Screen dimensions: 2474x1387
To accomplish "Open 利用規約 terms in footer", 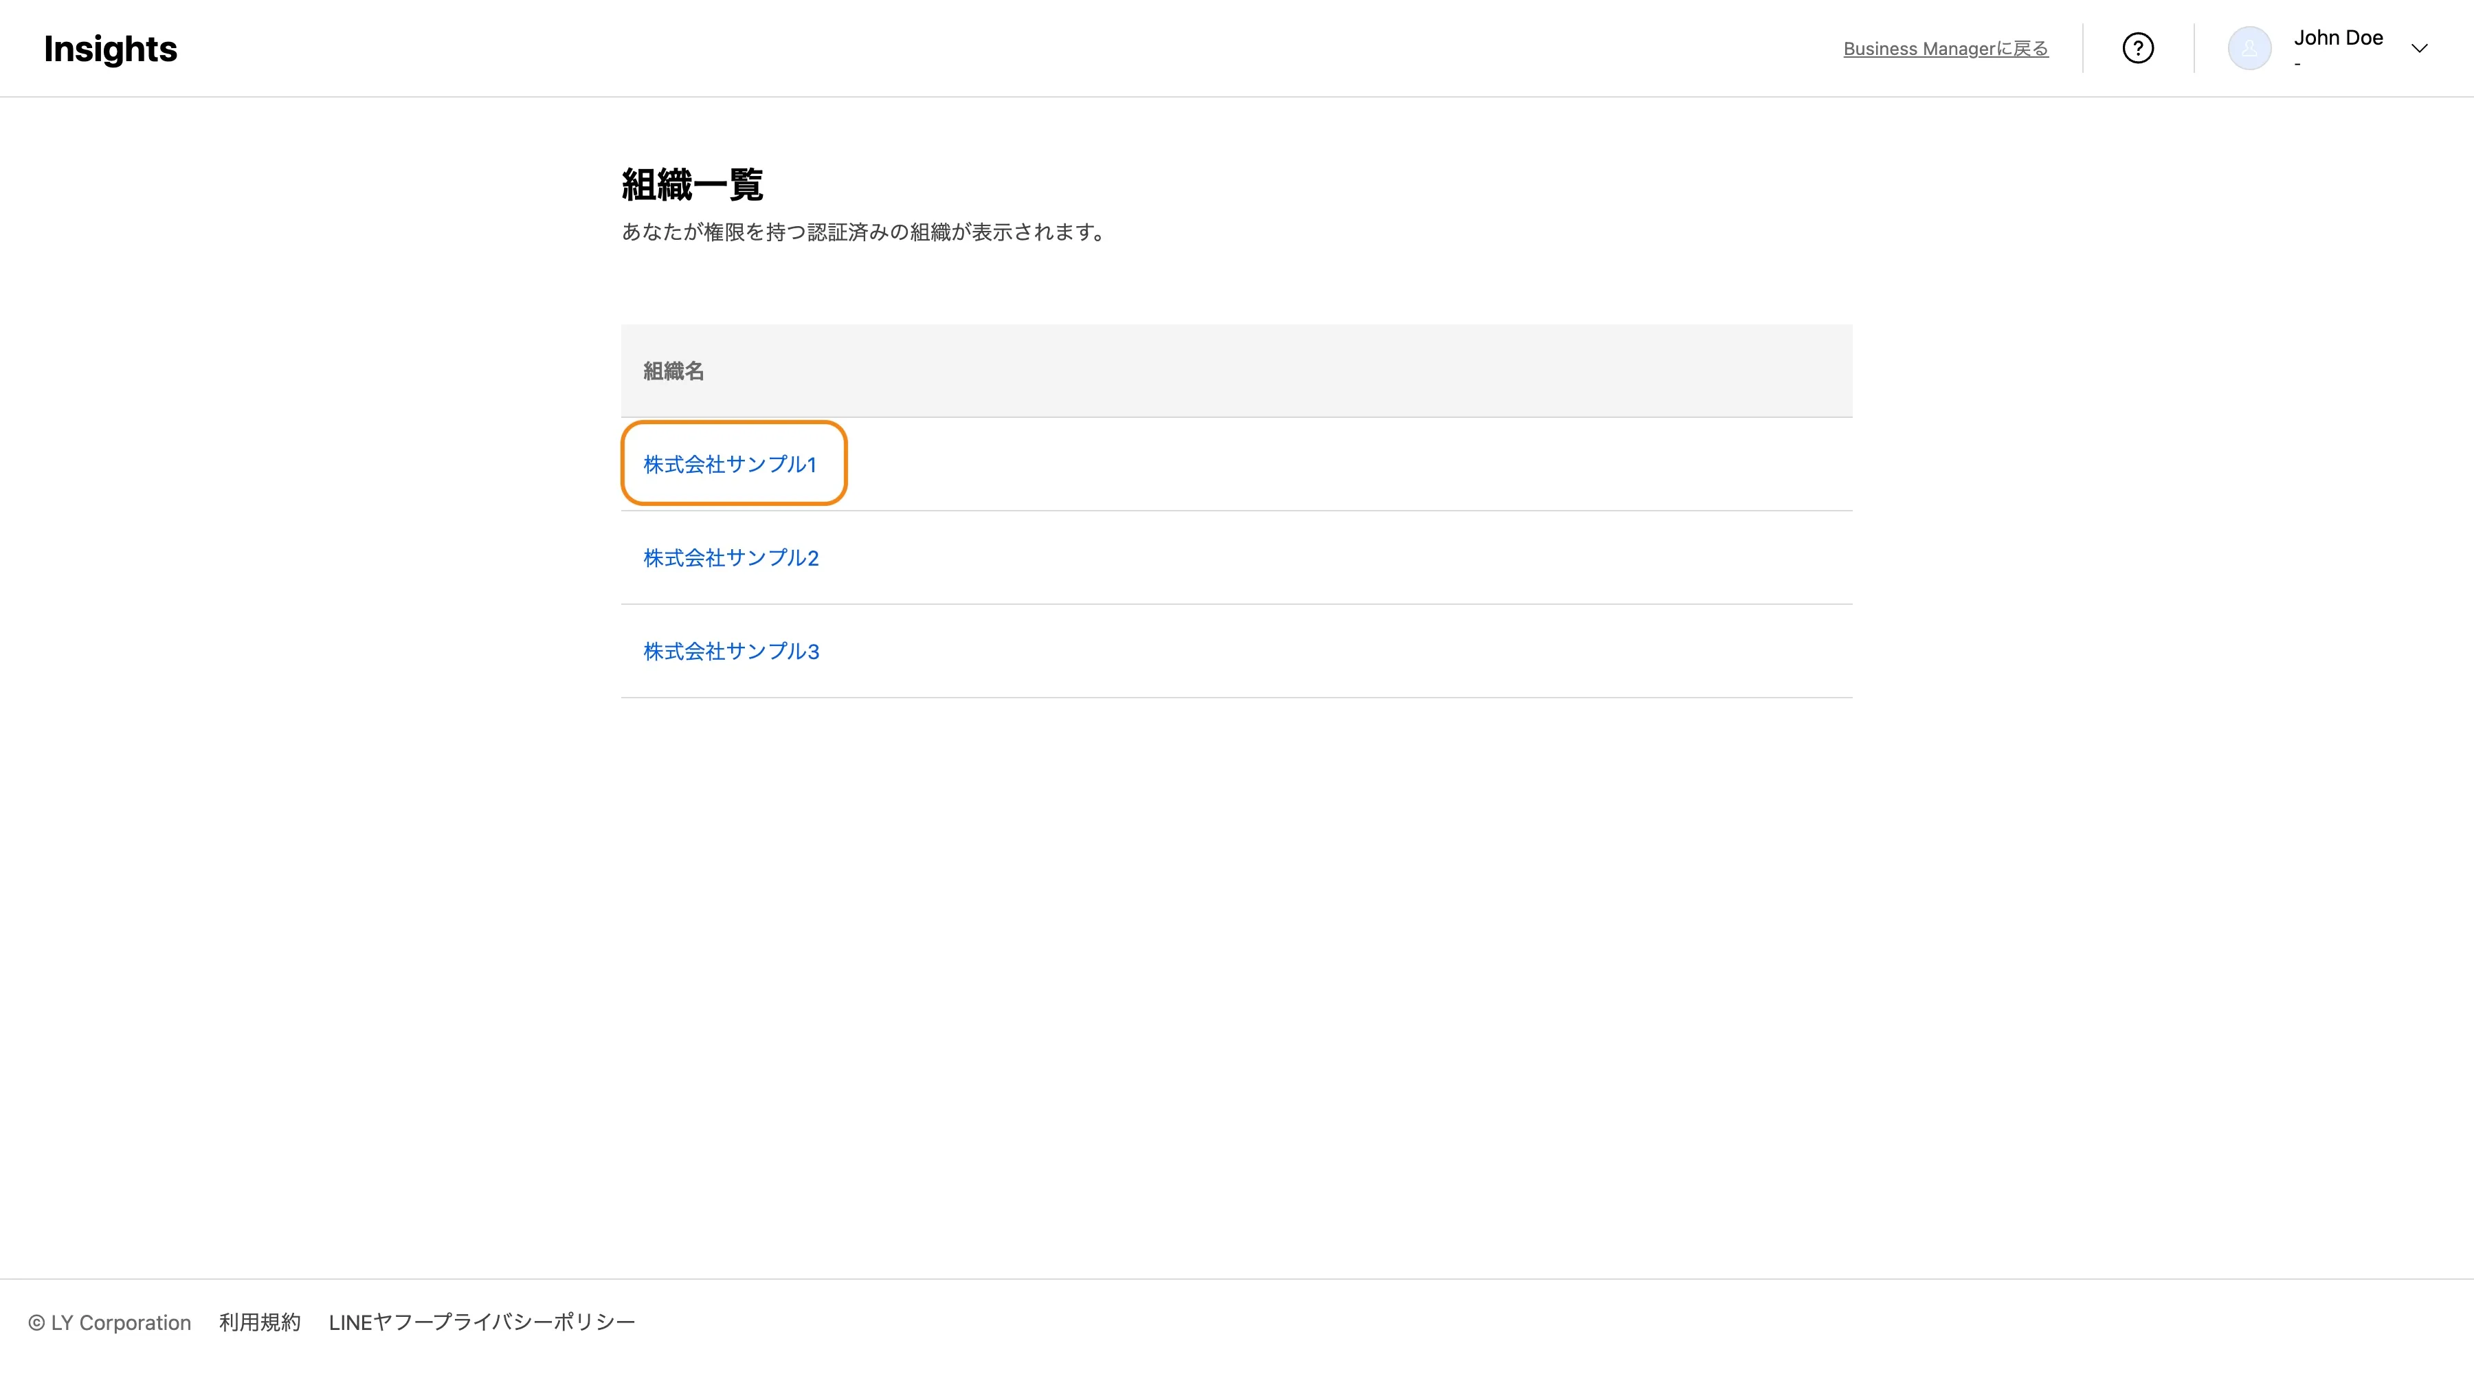I will pos(259,1322).
